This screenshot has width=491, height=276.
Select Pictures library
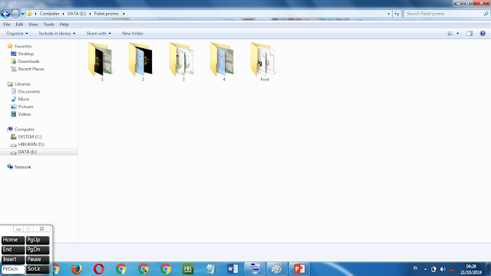[x=22, y=107]
